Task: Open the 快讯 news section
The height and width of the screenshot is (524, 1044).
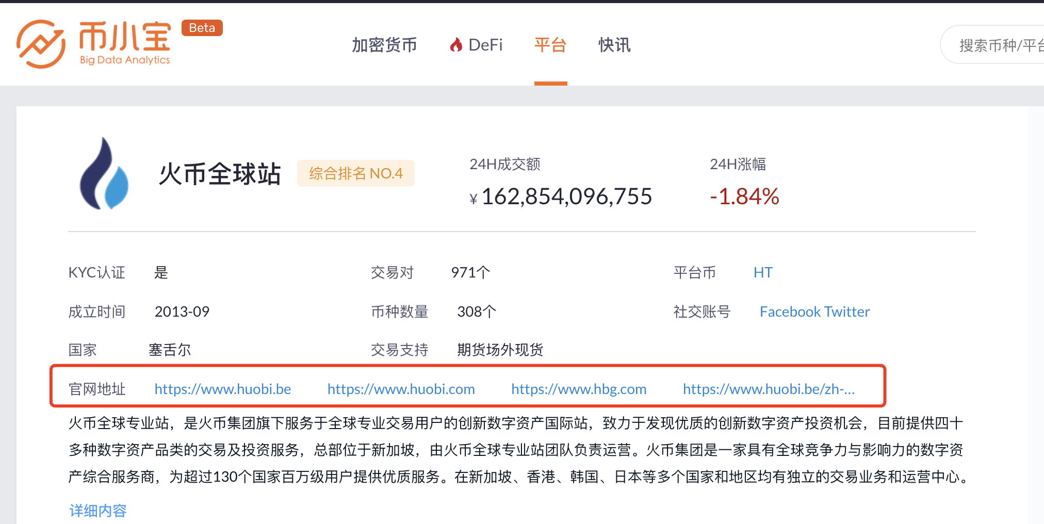Action: pos(614,45)
